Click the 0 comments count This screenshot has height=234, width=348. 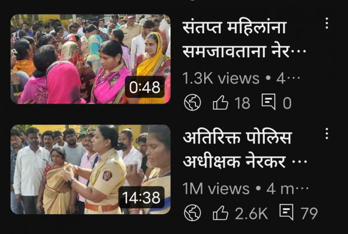click(287, 103)
